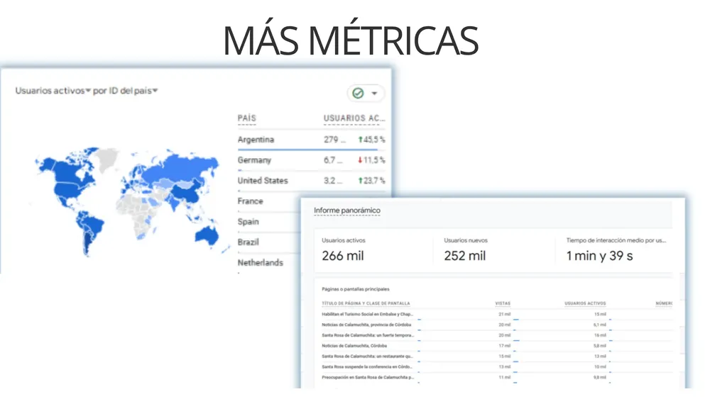The image size is (710, 399).
Task: Click the 'PAÍS' column header
Action: click(x=247, y=118)
